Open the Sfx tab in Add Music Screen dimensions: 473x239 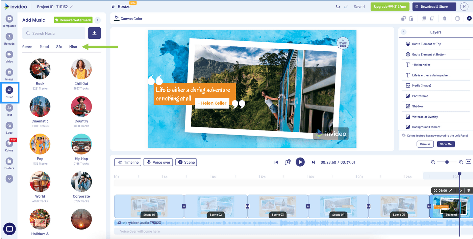pyautogui.click(x=59, y=47)
